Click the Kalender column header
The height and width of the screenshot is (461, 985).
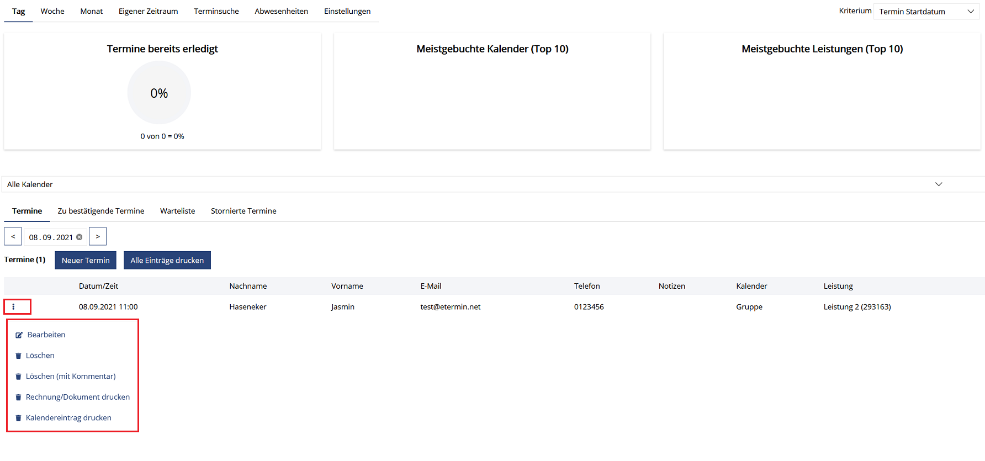point(751,286)
